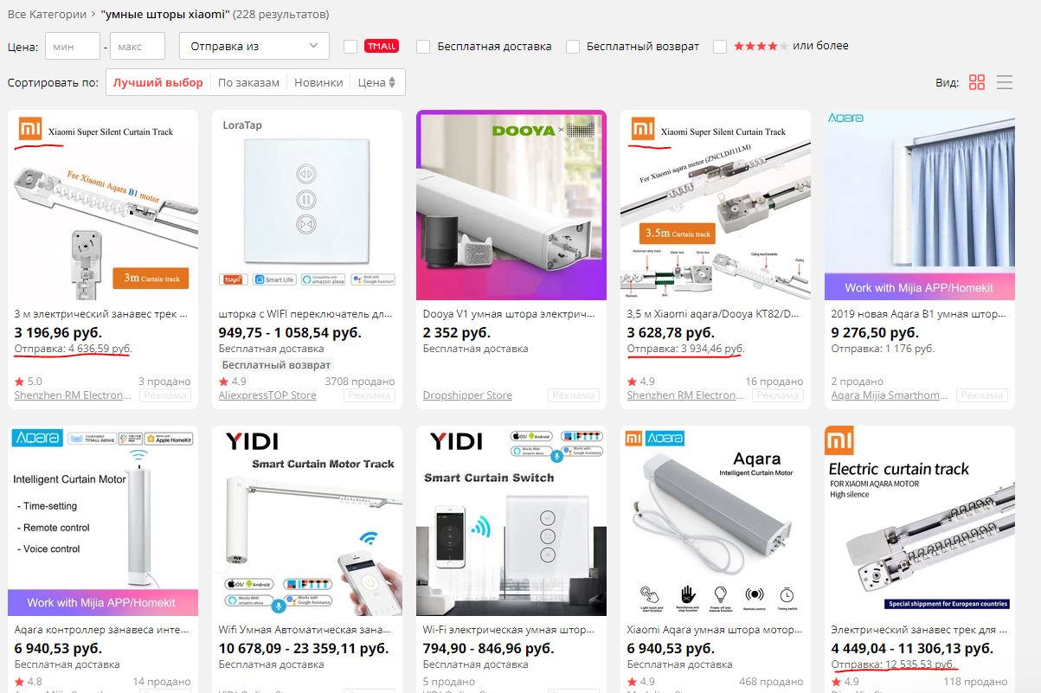The width and height of the screenshot is (1041, 693).
Task: Select the Новинки sort tab
Action: (x=318, y=82)
